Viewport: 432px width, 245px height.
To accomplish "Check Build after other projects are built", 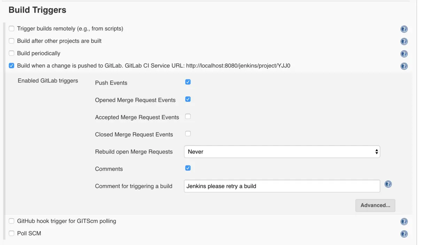I will pos(11,41).
